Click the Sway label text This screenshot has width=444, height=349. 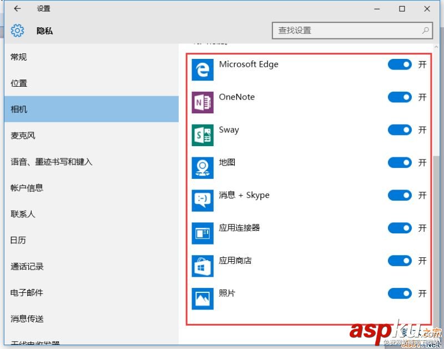(x=229, y=130)
